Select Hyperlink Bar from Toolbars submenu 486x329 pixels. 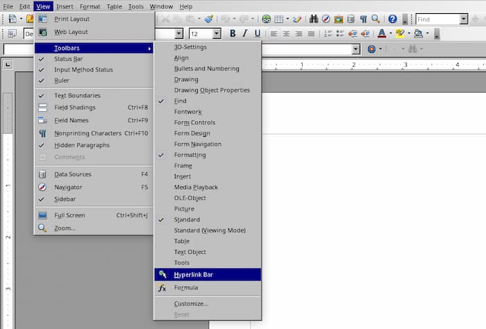coord(194,274)
